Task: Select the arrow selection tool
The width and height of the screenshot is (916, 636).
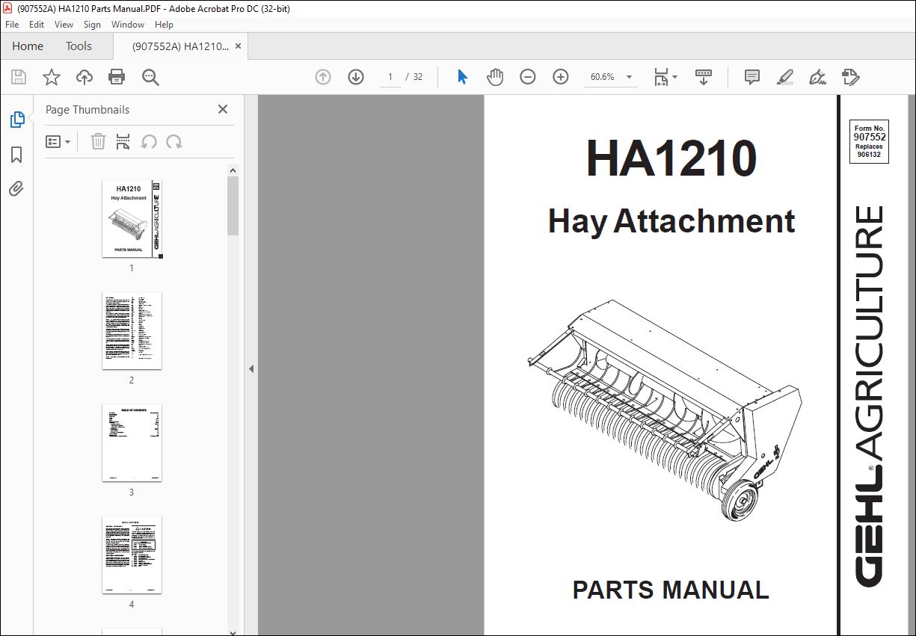Action: (462, 77)
